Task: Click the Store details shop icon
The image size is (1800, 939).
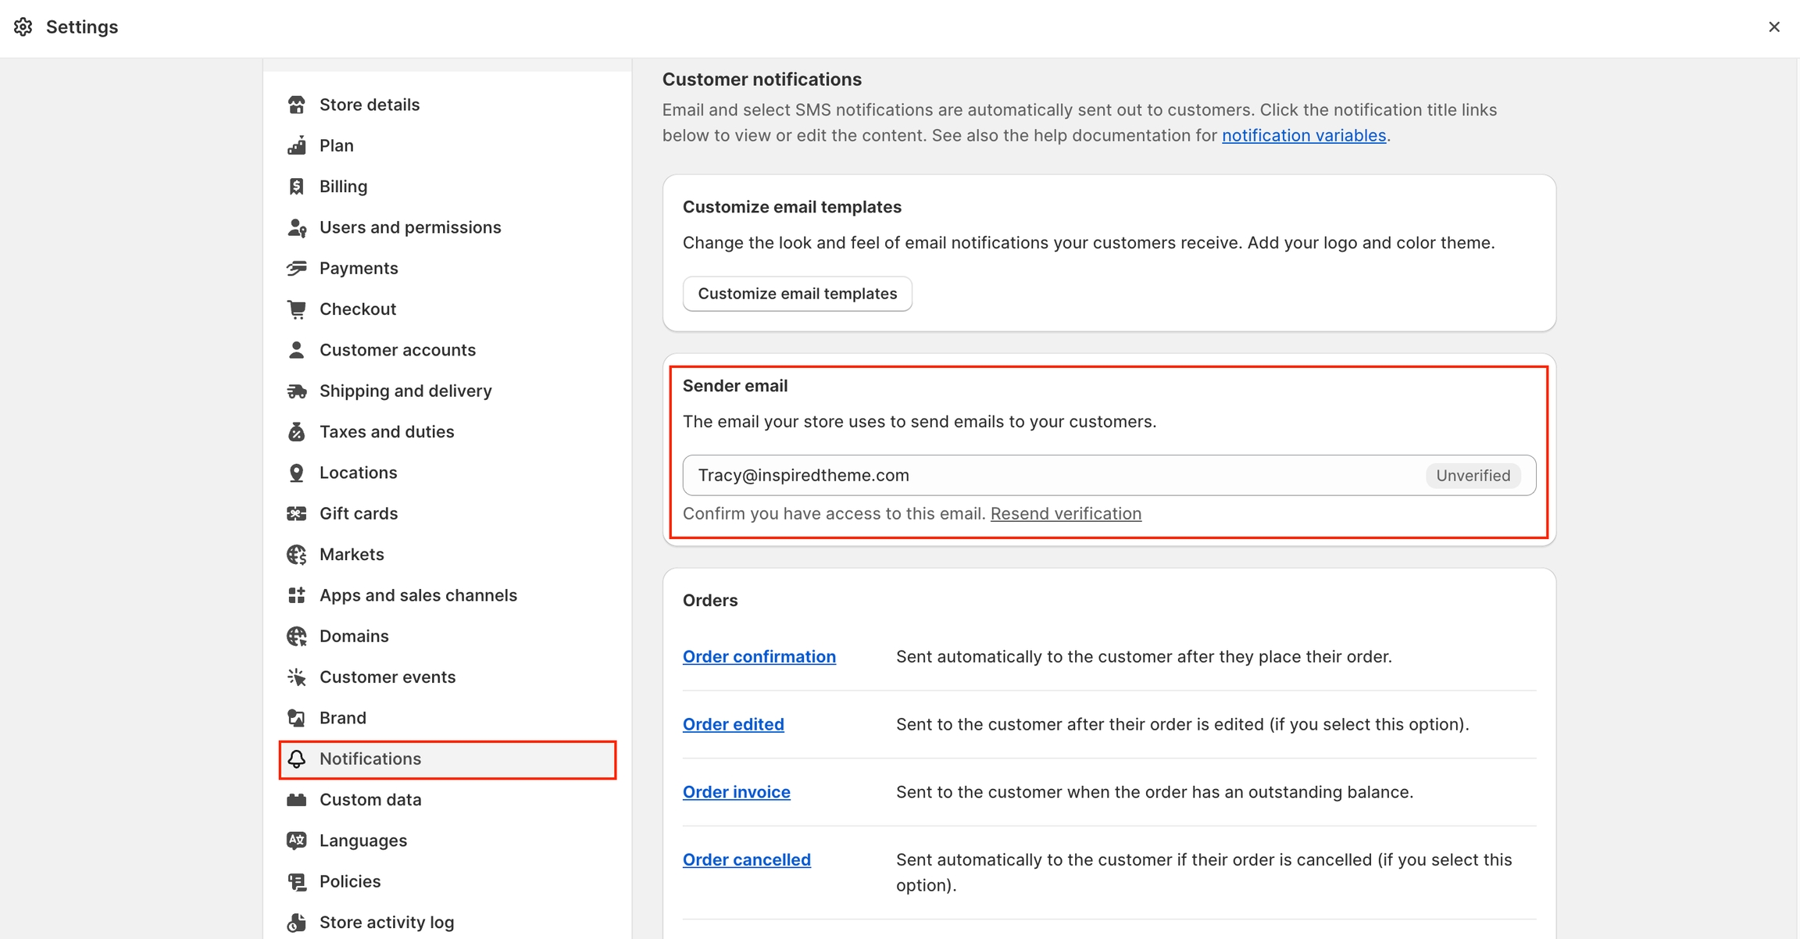Action: 296,105
